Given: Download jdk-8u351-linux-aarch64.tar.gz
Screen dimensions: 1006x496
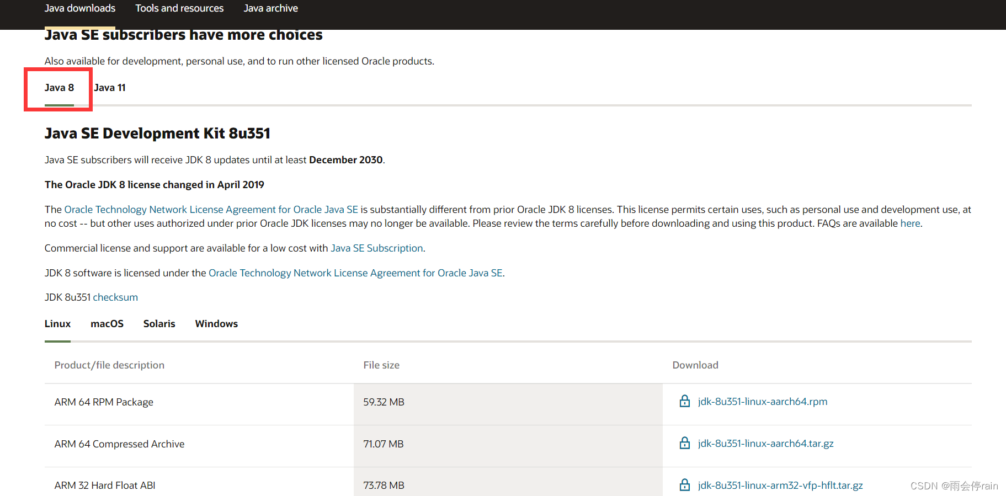Looking at the screenshot, I should click(x=766, y=444).
